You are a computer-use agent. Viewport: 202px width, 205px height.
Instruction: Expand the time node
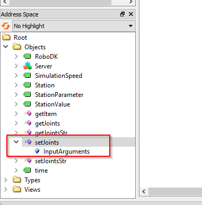pyautogui.click(x=16, y=171)
